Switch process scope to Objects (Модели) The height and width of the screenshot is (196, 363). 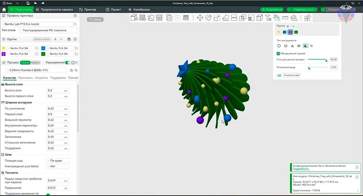[35, 63]
